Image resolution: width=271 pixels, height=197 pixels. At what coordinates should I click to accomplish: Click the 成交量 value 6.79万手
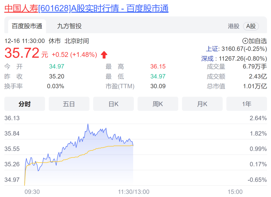point(255,66)
